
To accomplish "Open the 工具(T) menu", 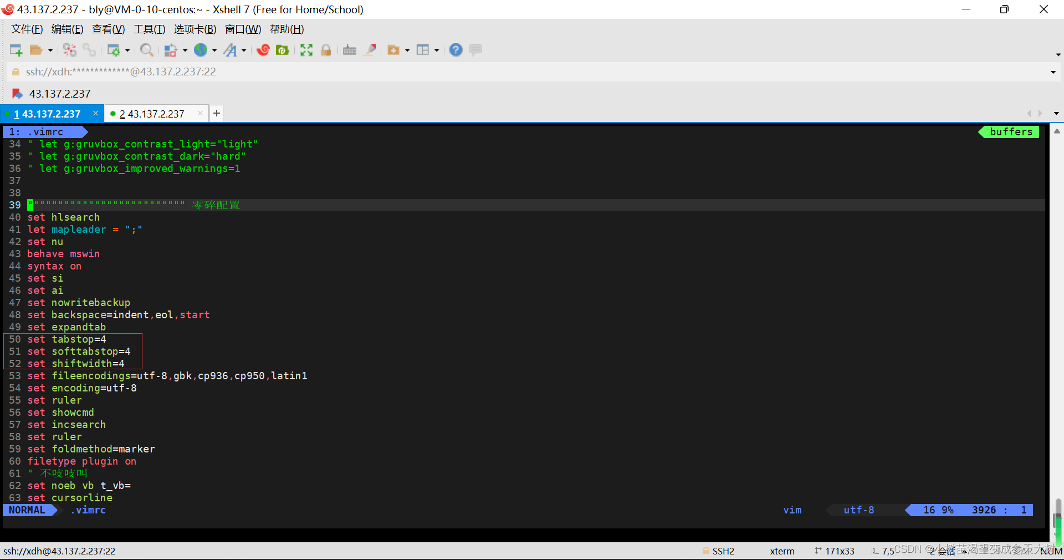I will (x=149, y=29).
